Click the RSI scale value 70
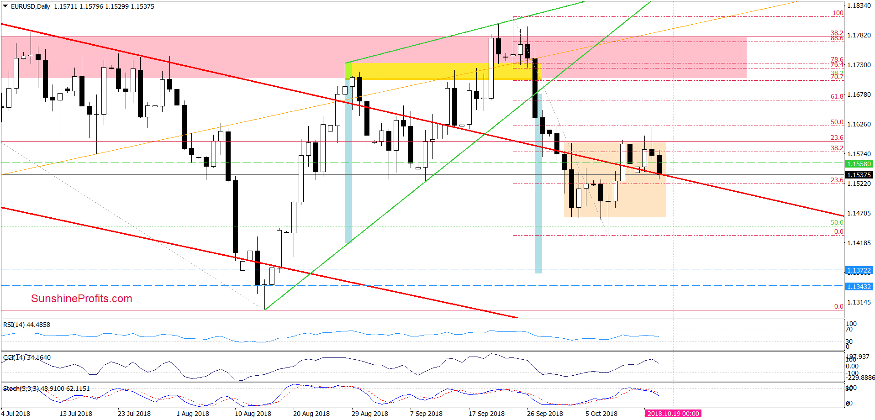Viewport: 875px width, 420px height. 849,329
